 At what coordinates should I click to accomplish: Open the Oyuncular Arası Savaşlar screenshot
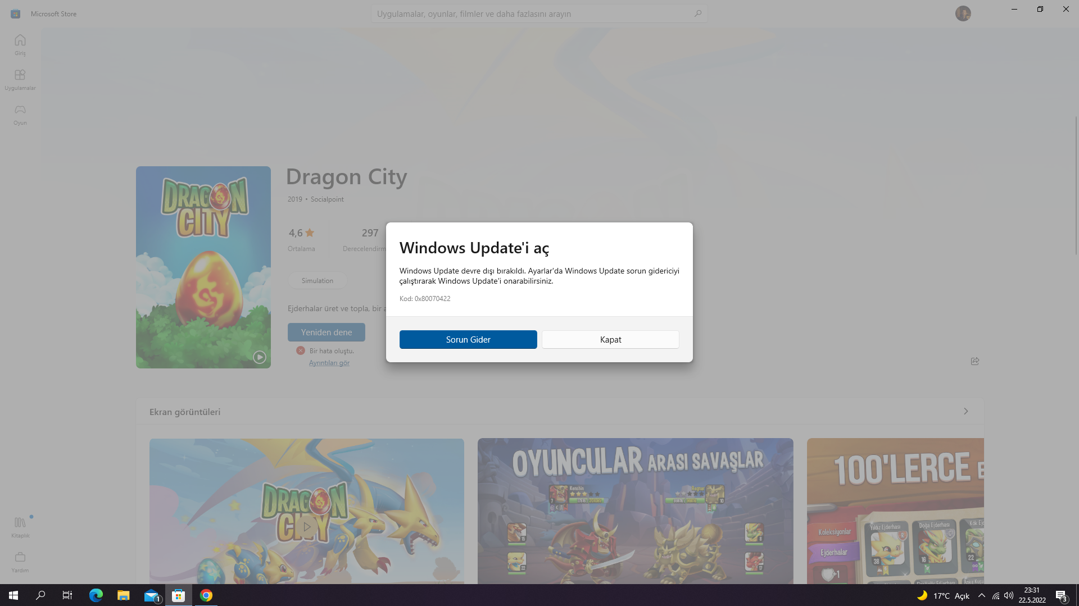(x=636, y=511)
